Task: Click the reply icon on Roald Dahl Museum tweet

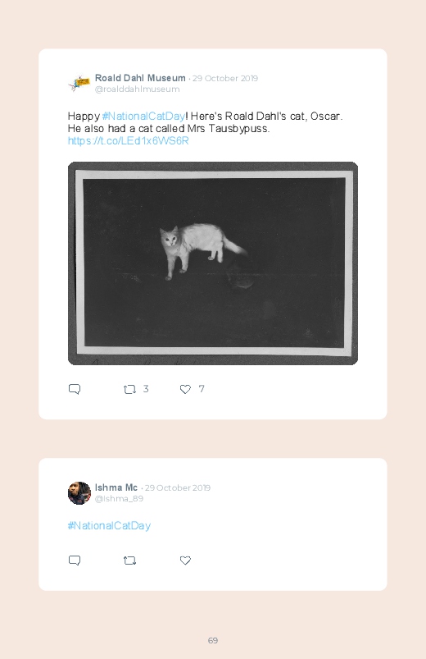Action: click(75, 389)
